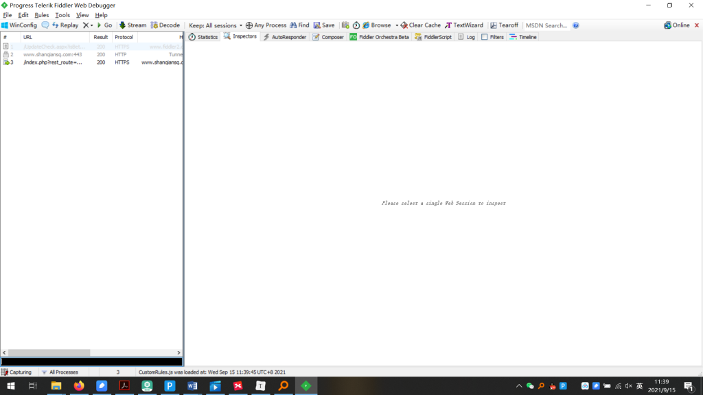
Task: Click the comment speech bubble icon
Action: pyautogui.click(x=45, y=25)
